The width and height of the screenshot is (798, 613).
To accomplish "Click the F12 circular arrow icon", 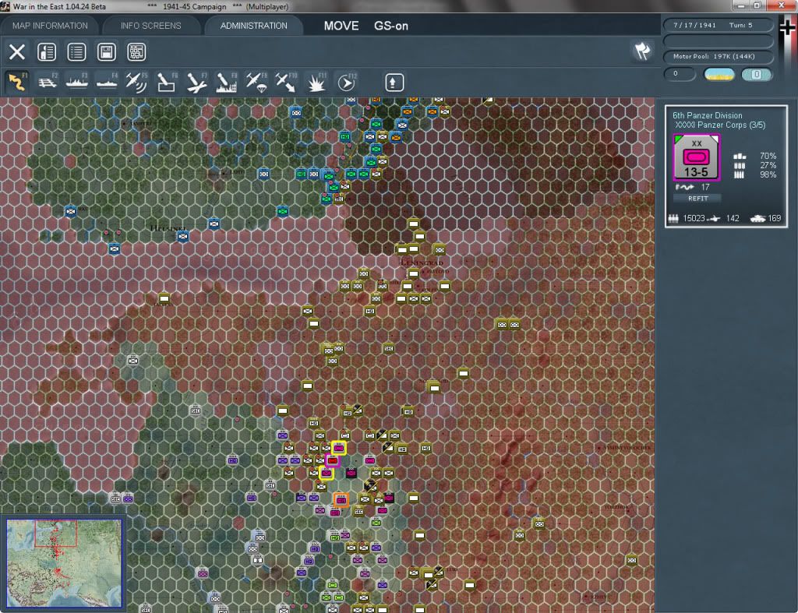I will pos(346,83).
